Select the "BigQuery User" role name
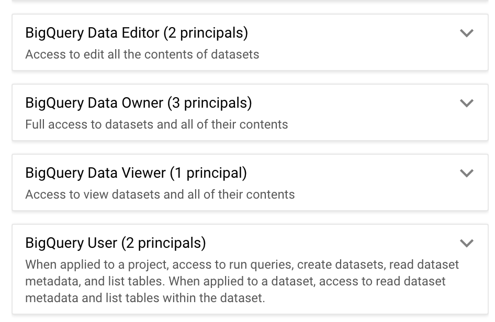This screenshot has height=322, width=495. (x=71, y=243)
